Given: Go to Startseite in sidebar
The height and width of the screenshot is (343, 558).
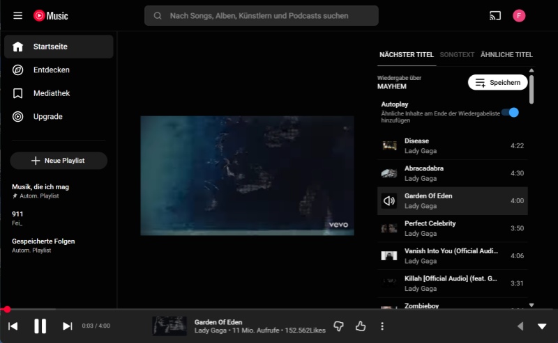Looking at the screenshot, I should 59,47.
